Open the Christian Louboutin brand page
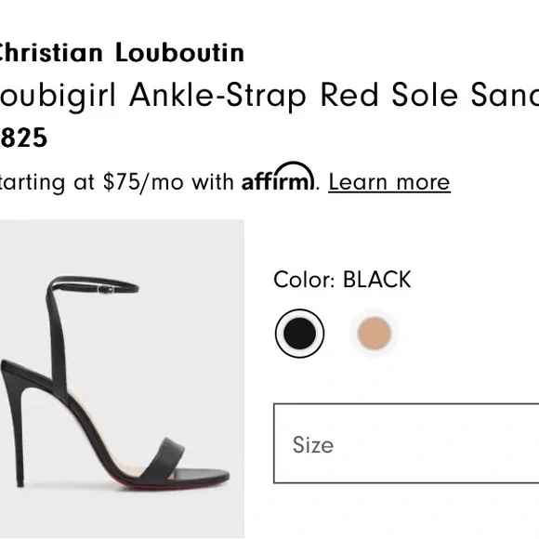The image size is (539, 539). [121, 53]
